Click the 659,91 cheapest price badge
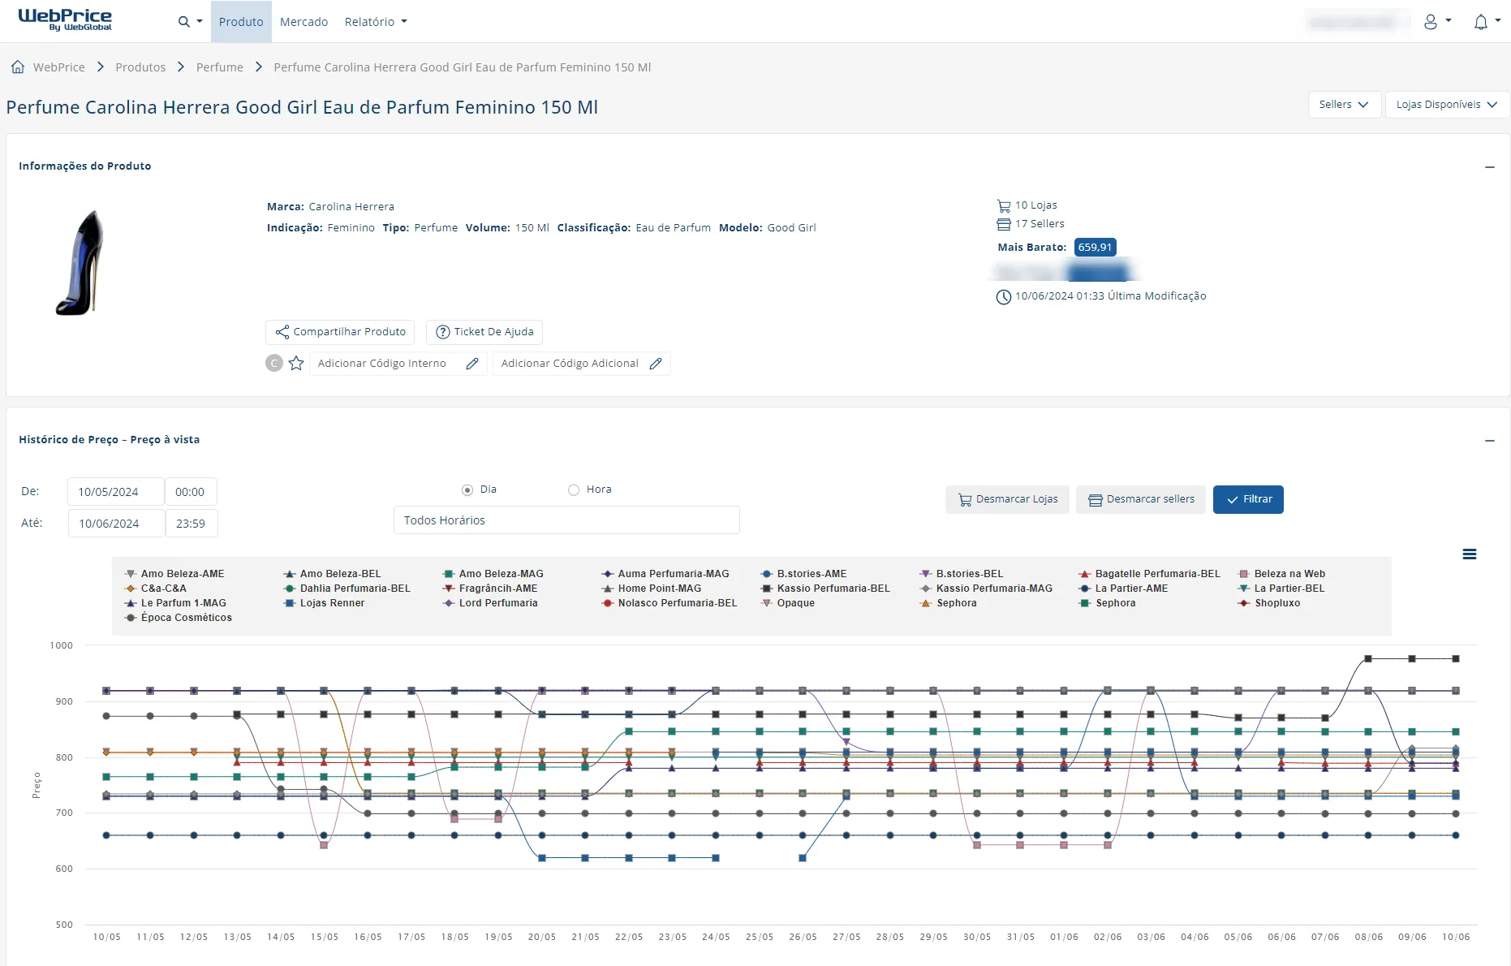Screen dimensions: 1511x966 click(x=1095, y=248)
